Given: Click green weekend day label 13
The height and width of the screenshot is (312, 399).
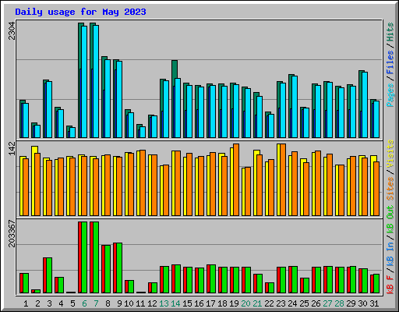Looking at the screenshot, I should [x=164, y=303].
